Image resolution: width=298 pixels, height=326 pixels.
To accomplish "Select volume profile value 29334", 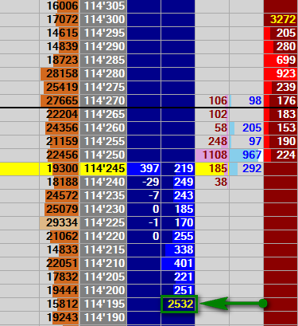I will pyautogui.click(x=60, y=222).
